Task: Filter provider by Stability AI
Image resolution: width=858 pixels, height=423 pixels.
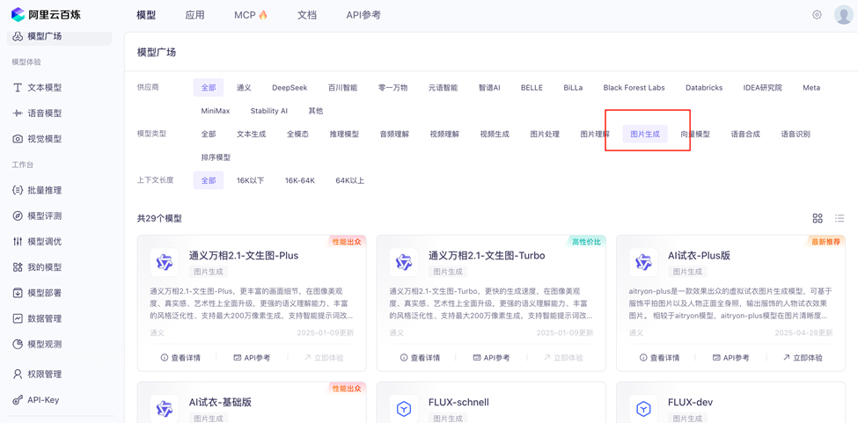Action: click(x=269, y=111)
